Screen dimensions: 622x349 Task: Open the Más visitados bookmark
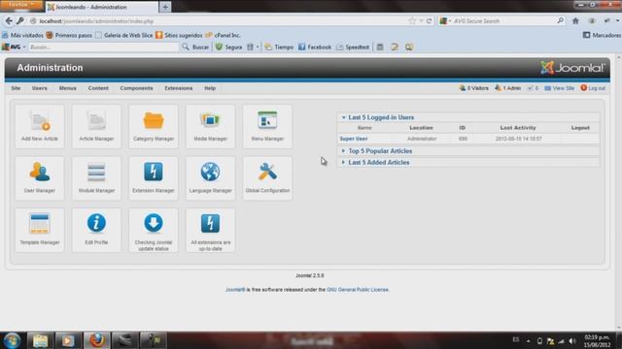pos(23,35)
